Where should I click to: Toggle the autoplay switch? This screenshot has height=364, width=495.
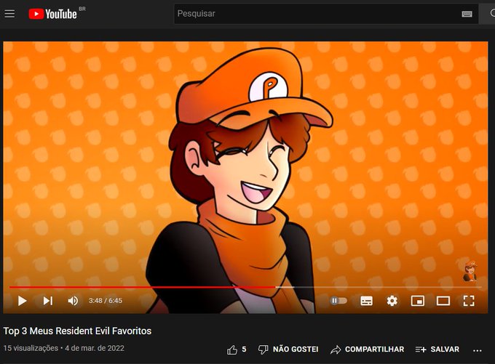pyautogui.click(x=338, y=301)
